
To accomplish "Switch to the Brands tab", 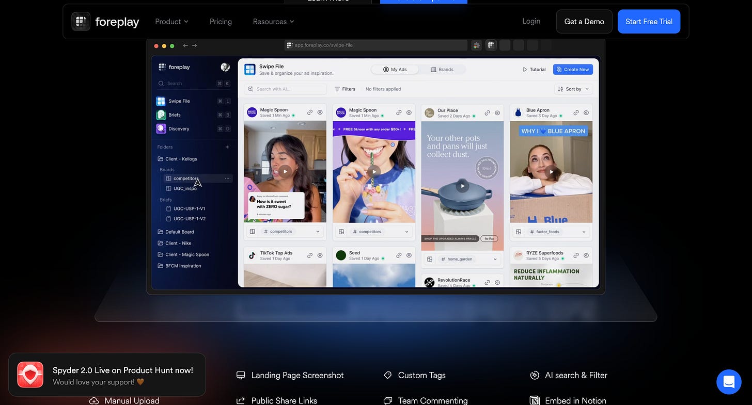I will [x=442, y=69].
